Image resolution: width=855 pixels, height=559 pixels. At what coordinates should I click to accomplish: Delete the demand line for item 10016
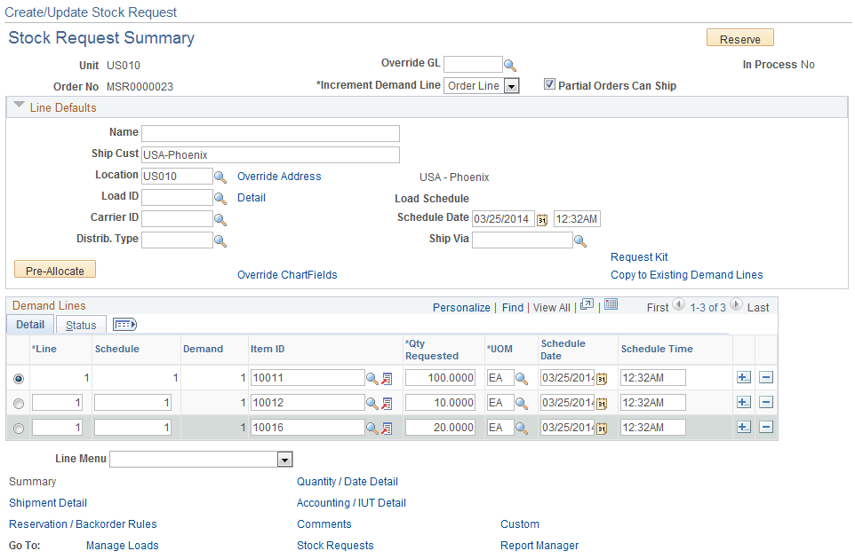[766, 427]
